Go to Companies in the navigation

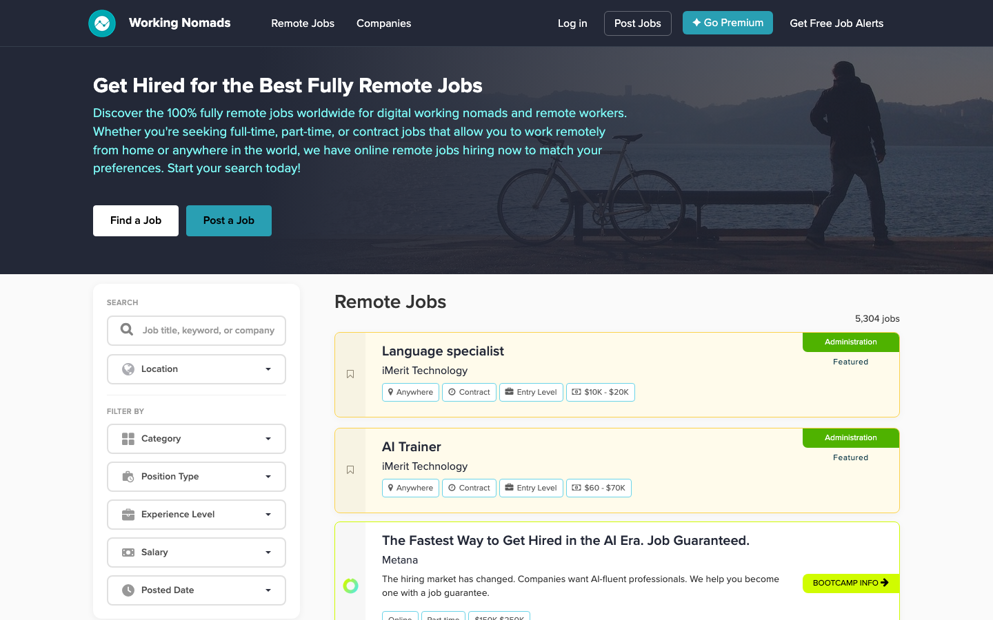[x=383, y=23]
